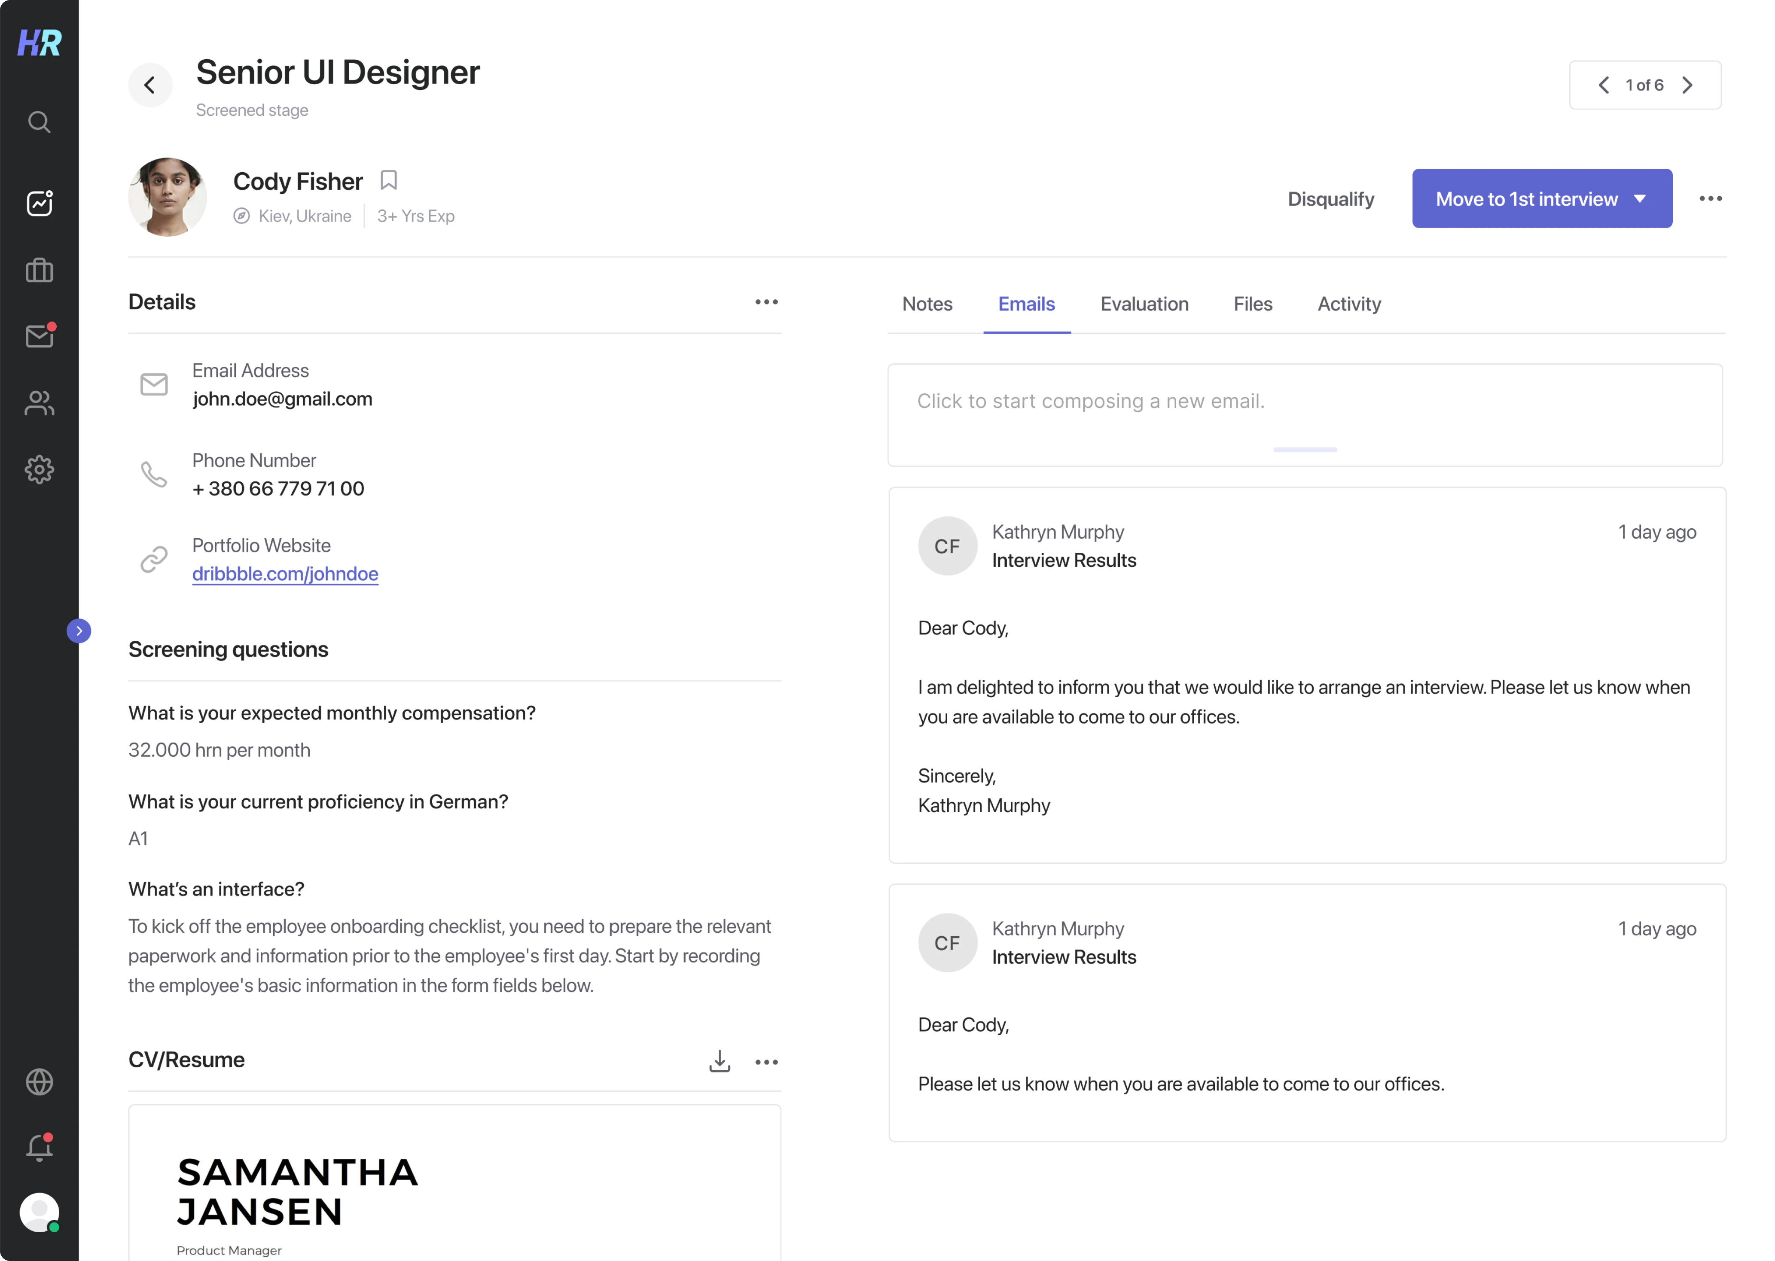Select the dashboard analytics icon in sidebar

[39, 203]
